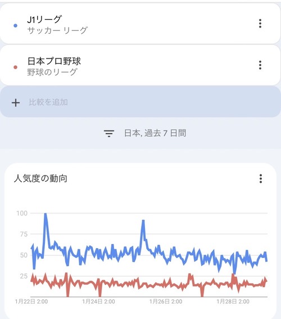Click the 1月24日 2:00 axis label
The width and height of the screenshot is (281, 319).
click(98, 302)
